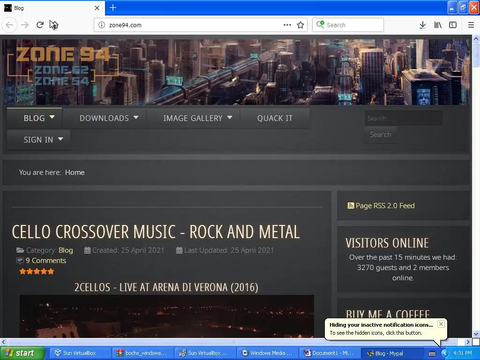Click the 4:31 PM system clock
This screenshot has height=360, width=480.
(463, 353)
